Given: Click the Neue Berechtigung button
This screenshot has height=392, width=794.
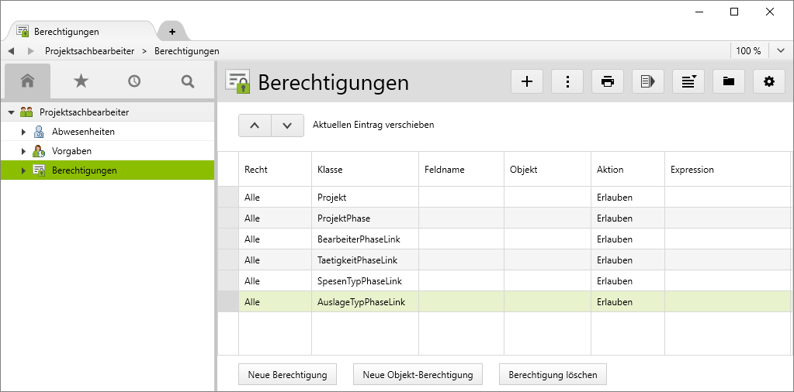Looking at the screenshot, I should pos(287,374).
